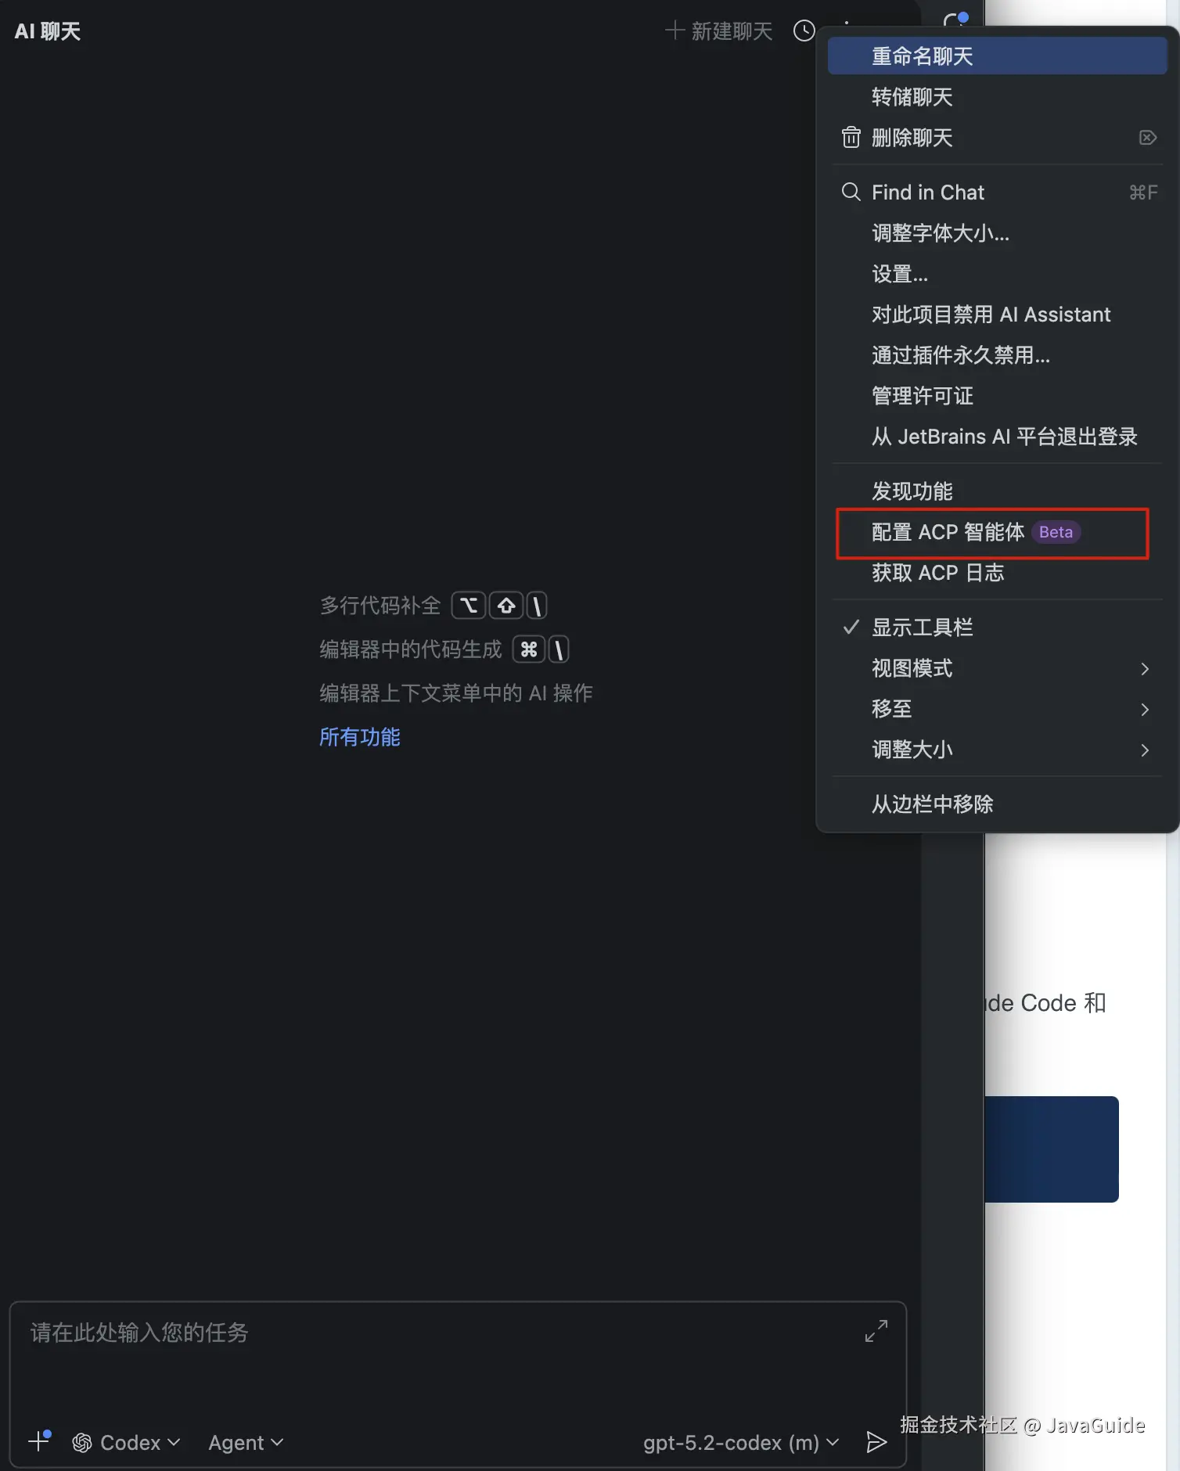Open the gpt-5.2-codex (m) model dropdown

[741, 1442]
